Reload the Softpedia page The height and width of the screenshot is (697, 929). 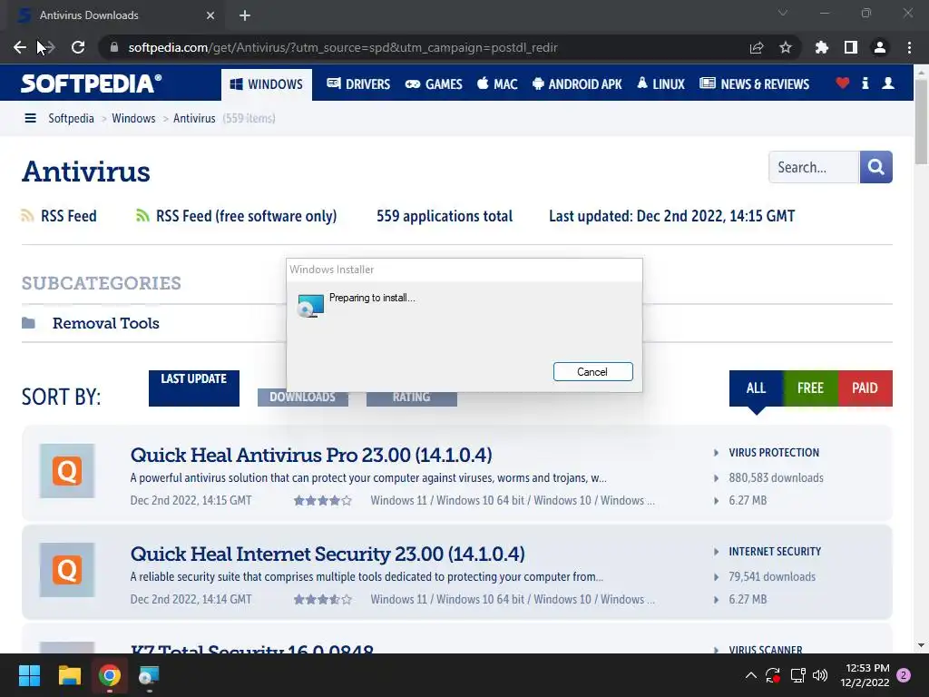pos(78,47)
